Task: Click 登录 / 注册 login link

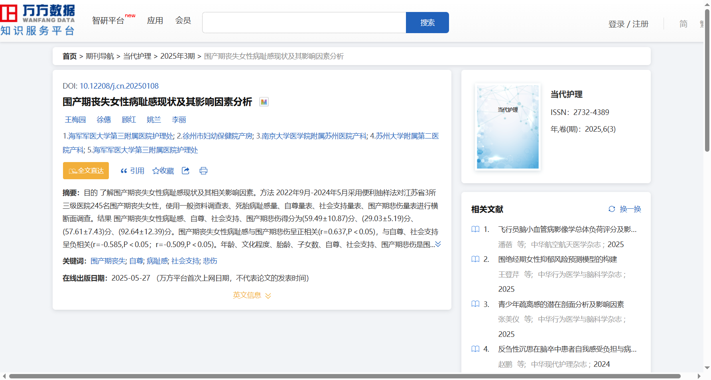Action: coord(628,24)
